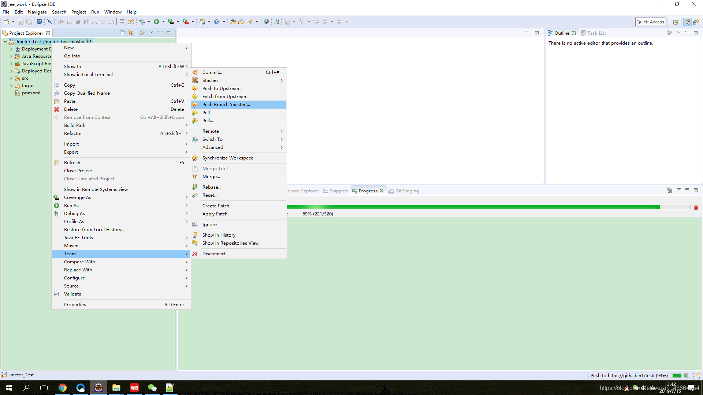Click the taskbar search icon
The width and height of the screenshot is (703, 395).
point(26,388)
